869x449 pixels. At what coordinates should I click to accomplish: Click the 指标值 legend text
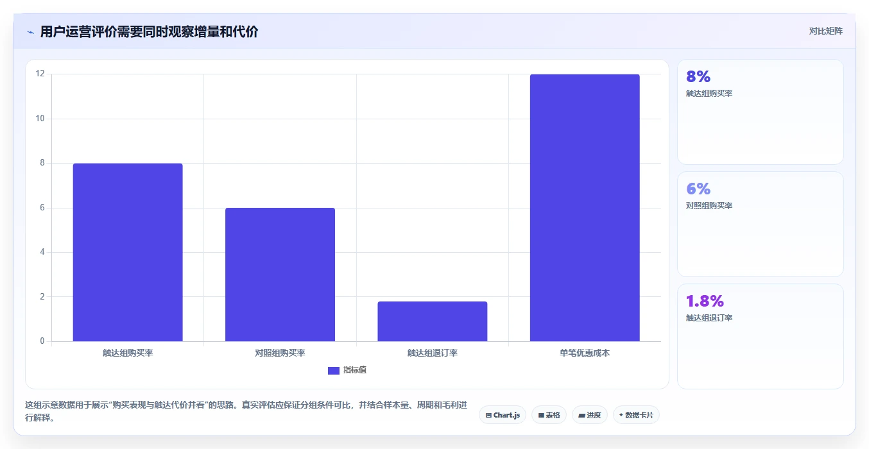(355, 370)
